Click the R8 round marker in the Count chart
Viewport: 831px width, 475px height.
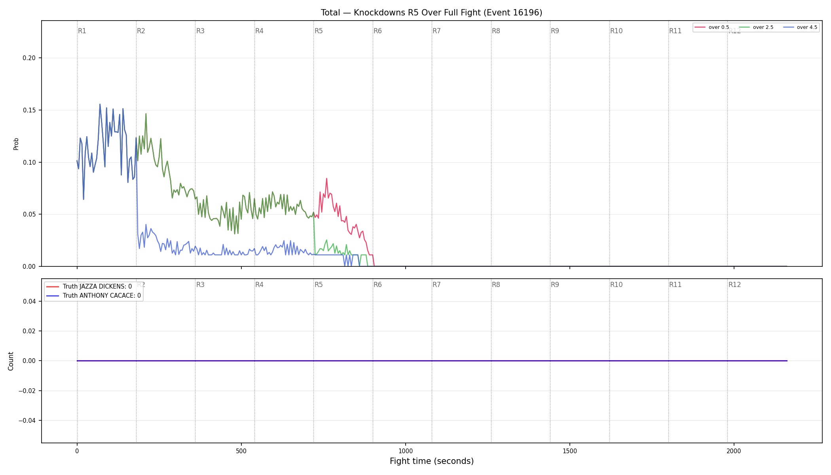[496, 285]
